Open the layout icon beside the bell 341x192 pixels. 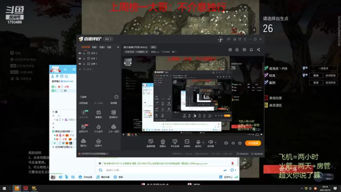tap(244, 49)
